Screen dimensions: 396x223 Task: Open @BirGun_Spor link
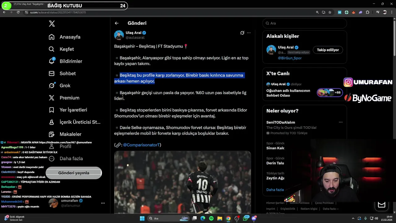[290, 58]
